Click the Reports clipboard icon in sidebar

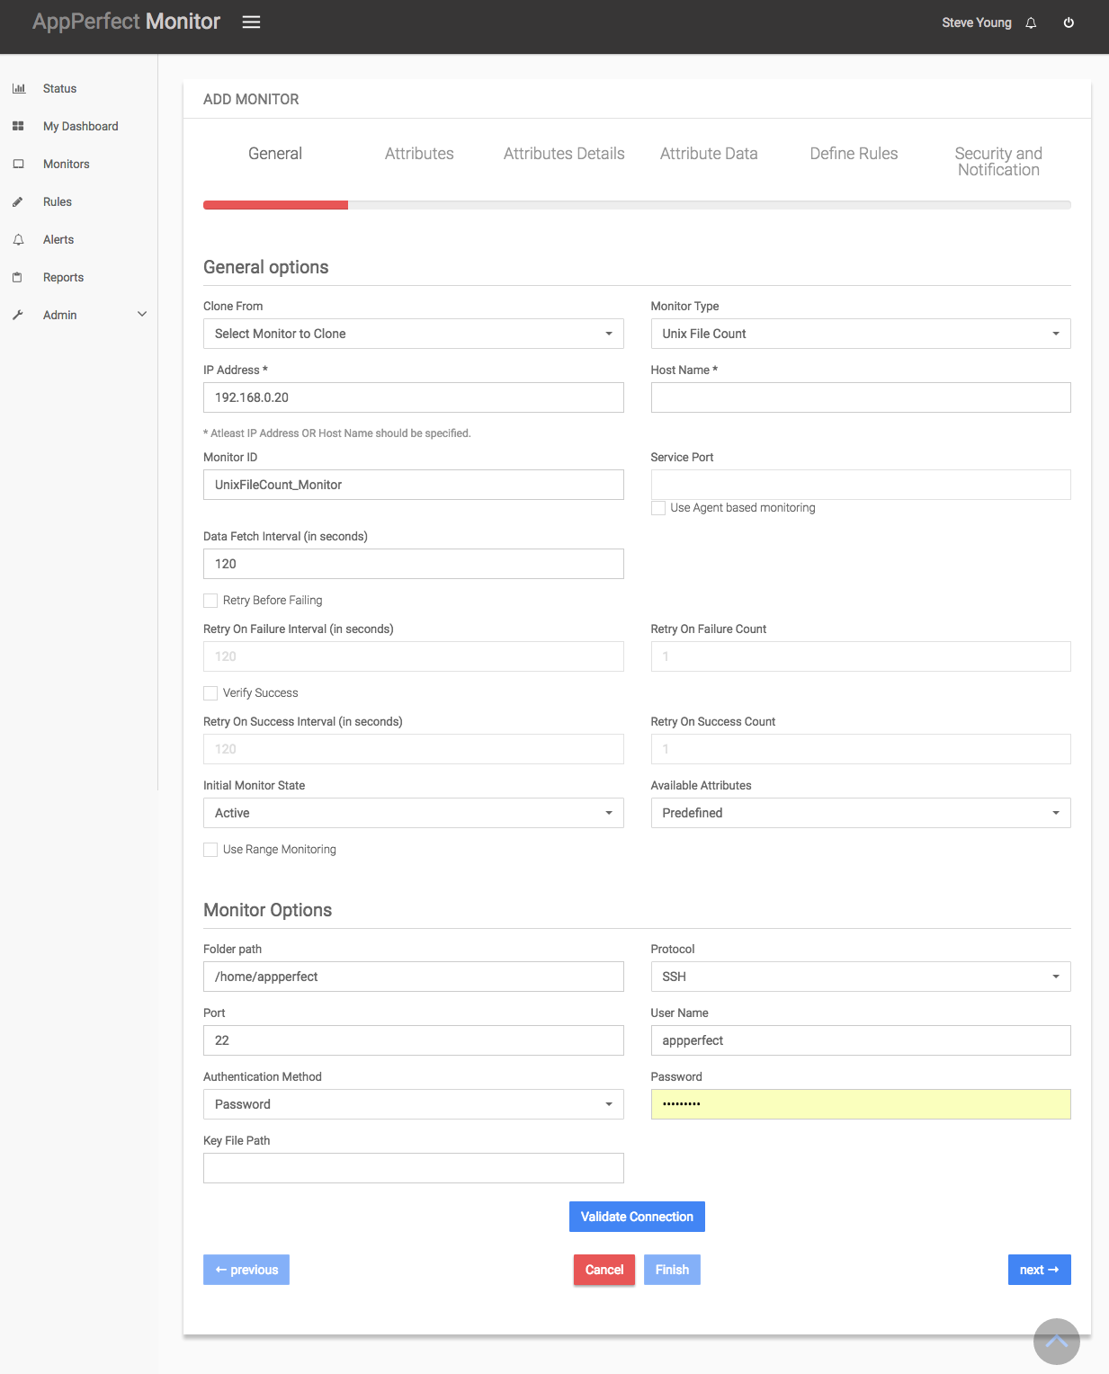[18, 277]
